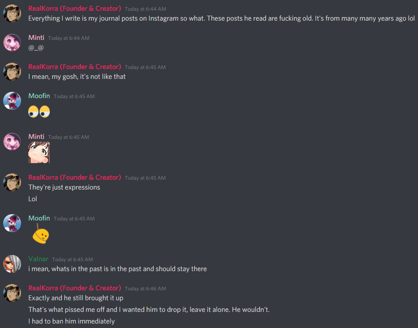Click the message "They're just expressions"

pyautogui.click(x=64, y=187)
